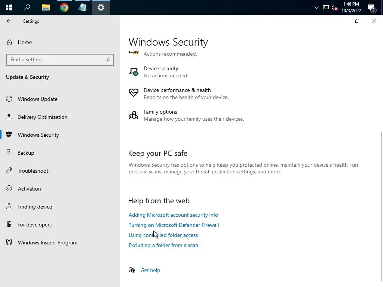Click the Device performance heart icon
This screenshot has width=383, height=287.
pyautogui.click(x=134, y=93)
